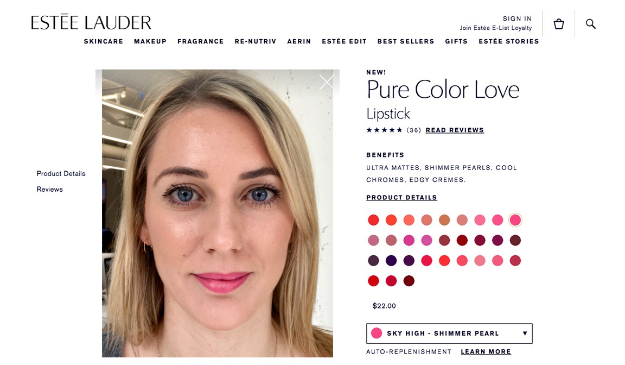Click LEARN MORE about auto-replenishment
The height and width of the screenshot is (365, 625).
tap(486, 352)
